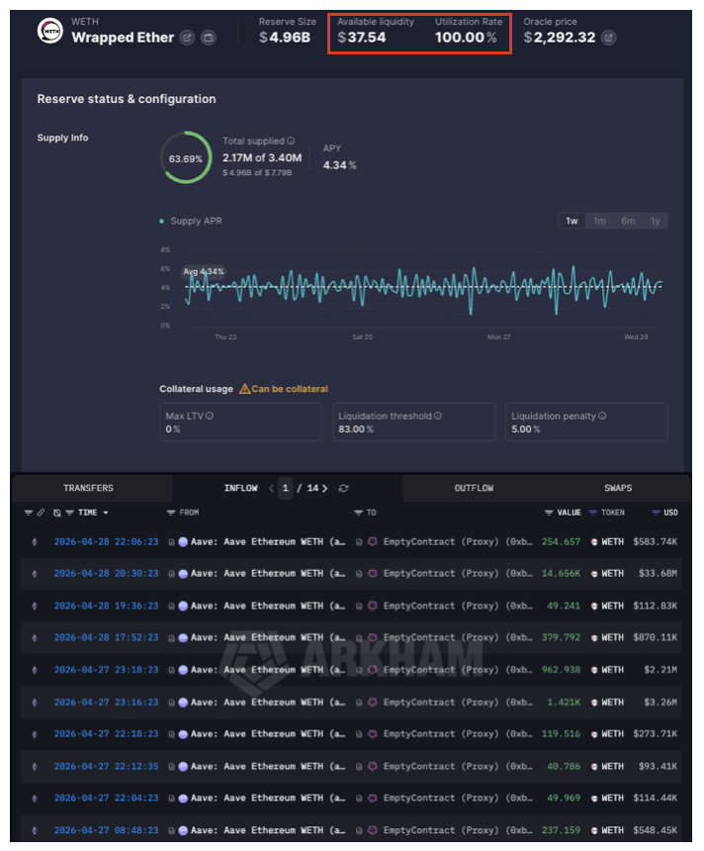Filter by FROM column icon
Viewport: 704px width, 851px height.
coord(171,513)
